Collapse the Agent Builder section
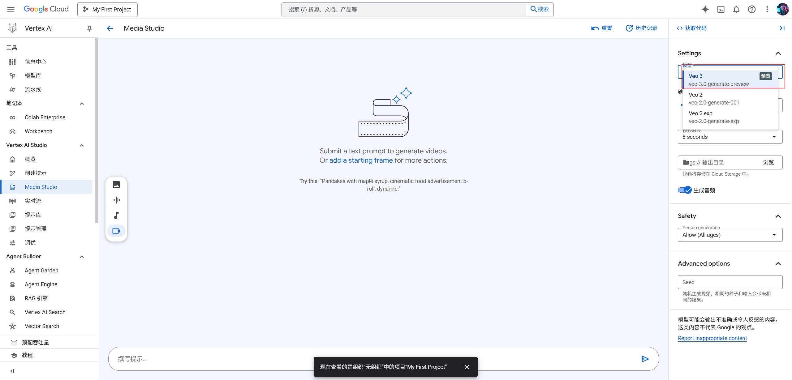The height and width of the screenshot is (380, 792). [82, 257]
